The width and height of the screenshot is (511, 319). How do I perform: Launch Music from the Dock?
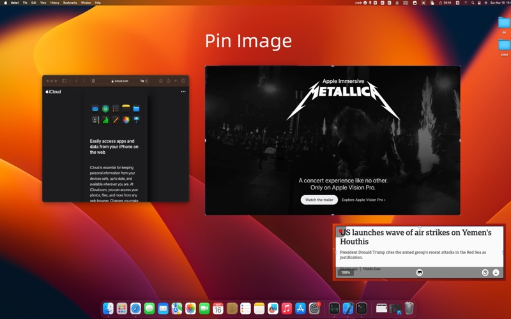(287, 308)
